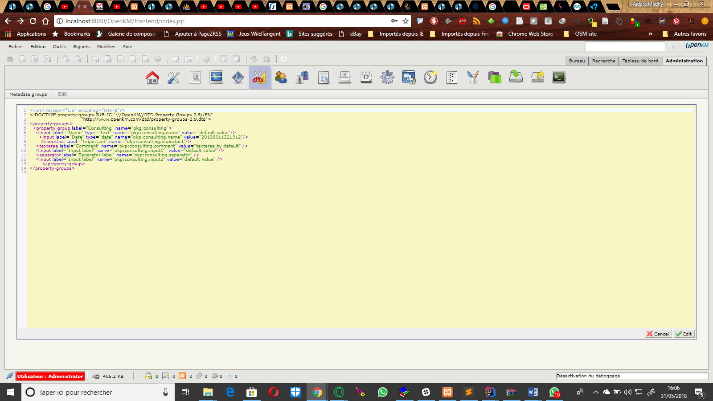This screenshot has height=401, width=713.
Task: Open the Fichier menu
Action: coord(16,46)
